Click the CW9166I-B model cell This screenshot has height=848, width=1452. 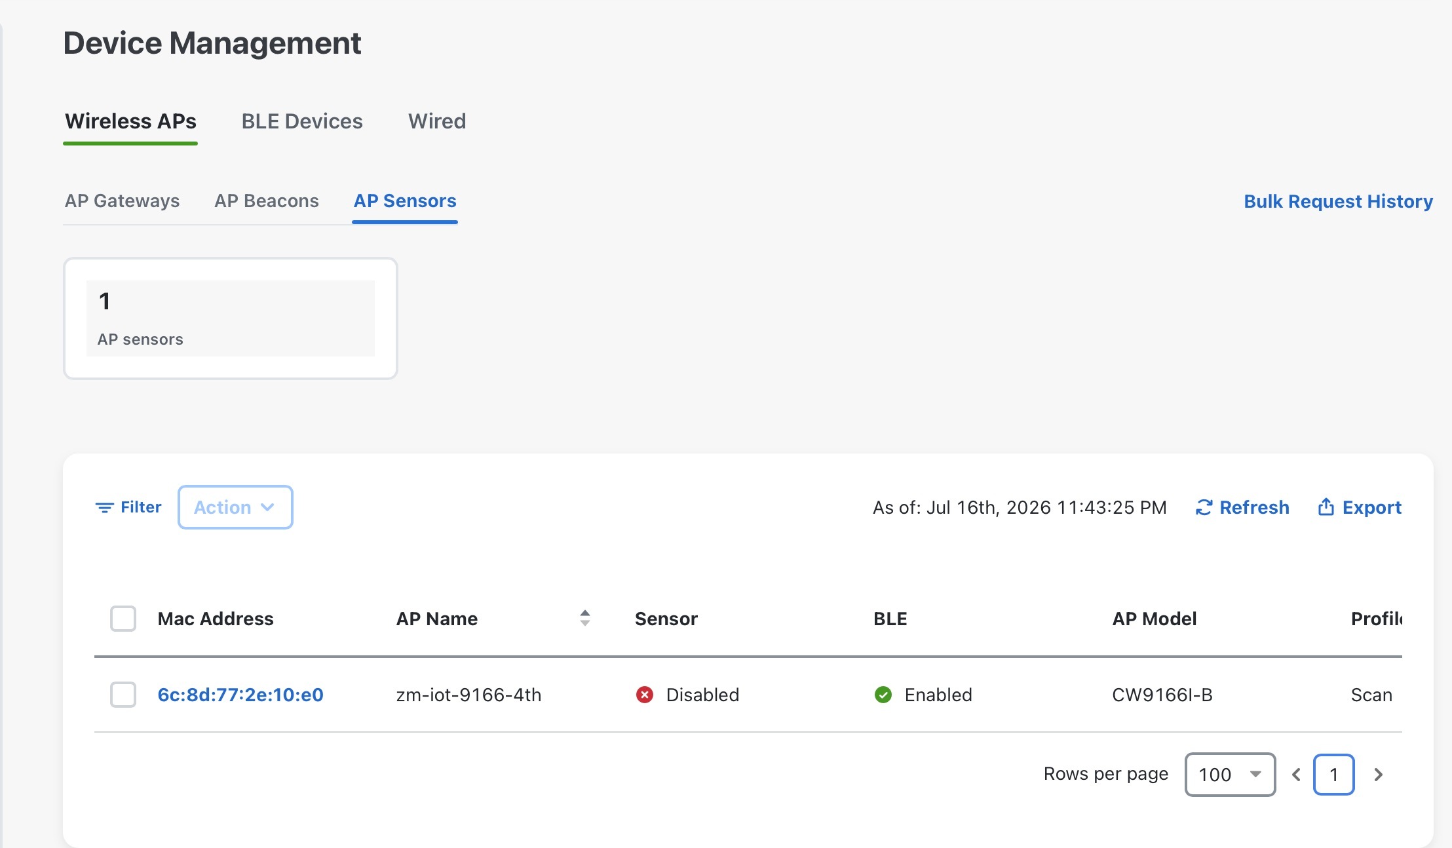1162,695
